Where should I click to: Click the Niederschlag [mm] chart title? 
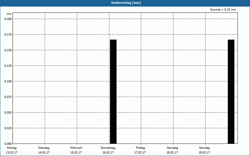126,3
